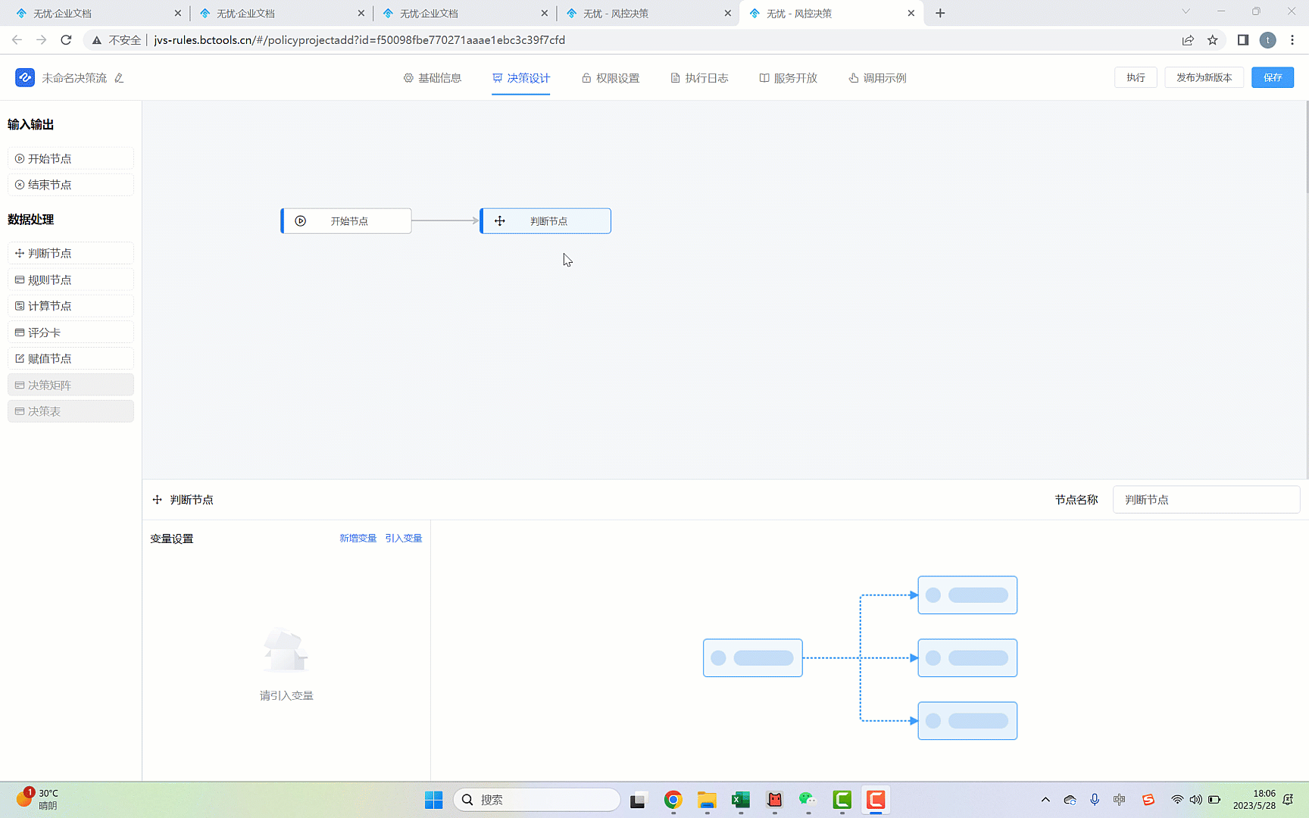Click the play icon on canvas 开始节点
The width and height of the screenshot is (1309, 818).
tap(301, 221)
